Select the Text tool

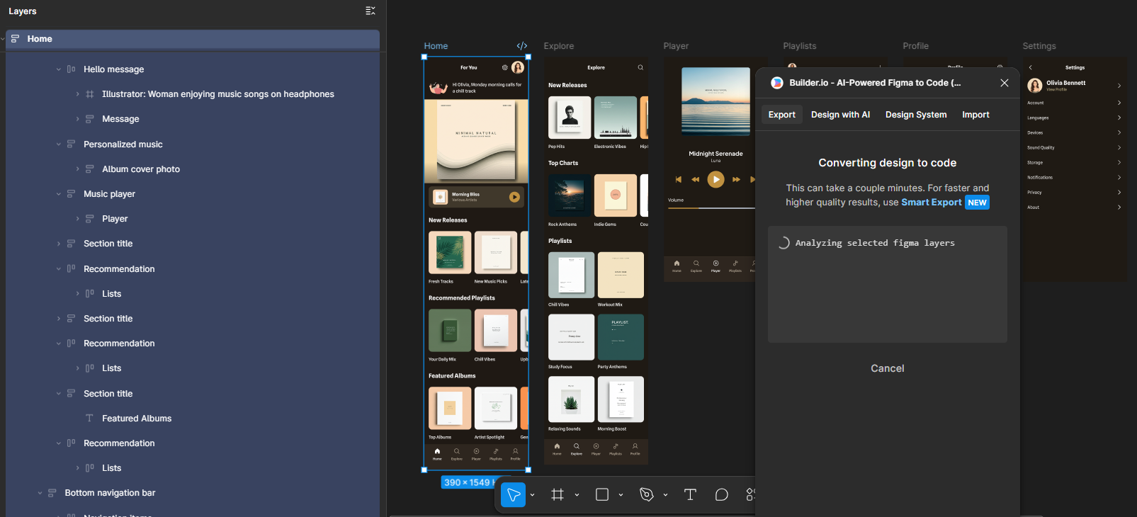pos(690,494)
